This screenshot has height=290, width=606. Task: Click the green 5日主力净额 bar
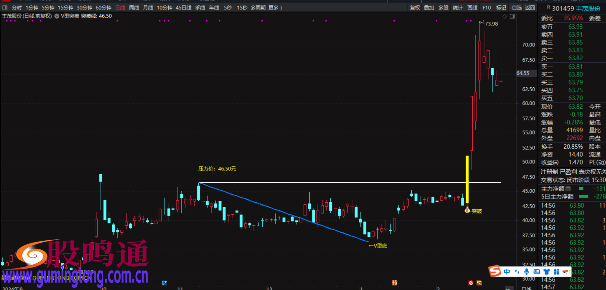tap(584, 196)
